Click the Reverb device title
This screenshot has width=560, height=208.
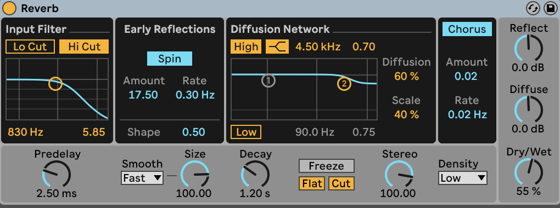(x=40, y=8)
